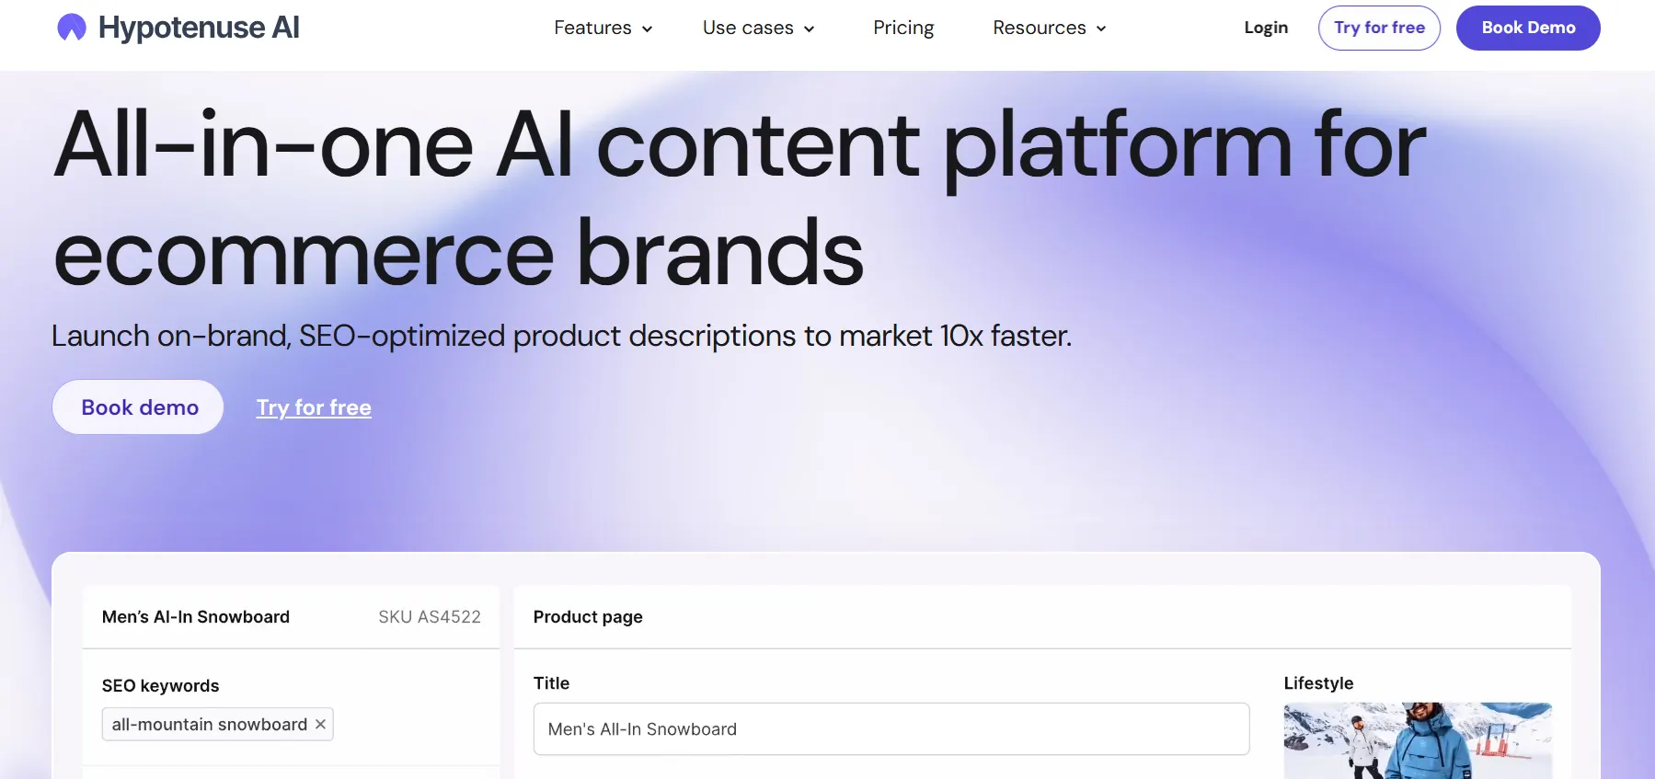
Task: Click the chevron arrow beside Features
Action: coord(648,29)
